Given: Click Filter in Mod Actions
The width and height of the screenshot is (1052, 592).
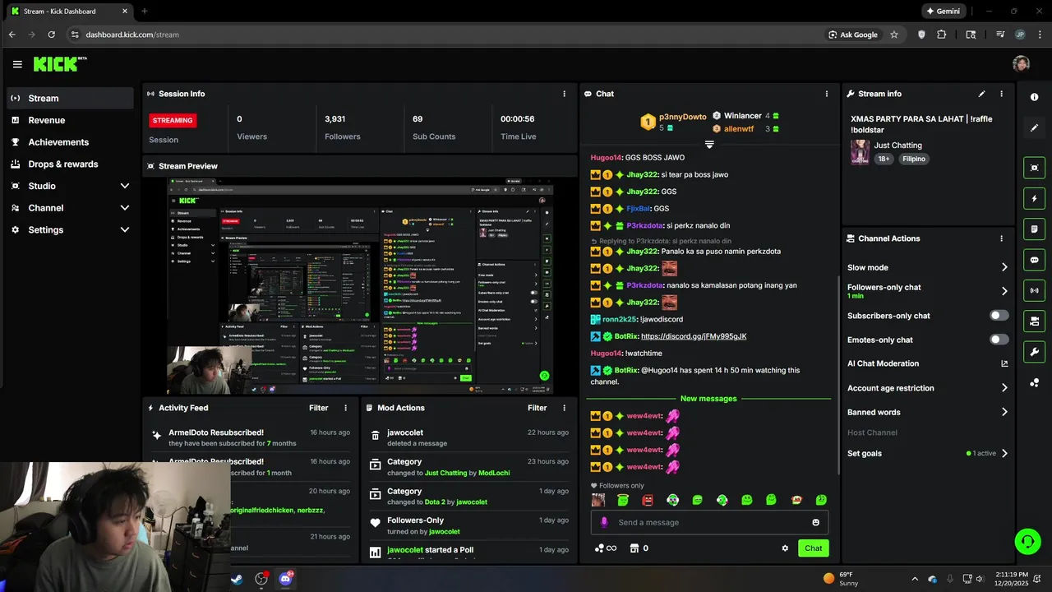Looking at the screenshot, I should click(x=537, y=408).
